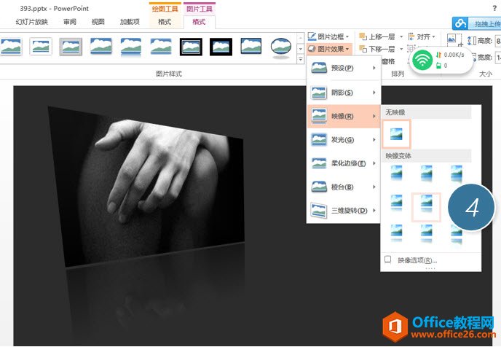Open the 图片边框 picture border dropdown

tap(329, 36)
